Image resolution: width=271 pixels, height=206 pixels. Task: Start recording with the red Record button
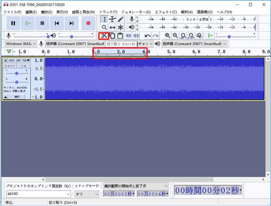[88, 23]
